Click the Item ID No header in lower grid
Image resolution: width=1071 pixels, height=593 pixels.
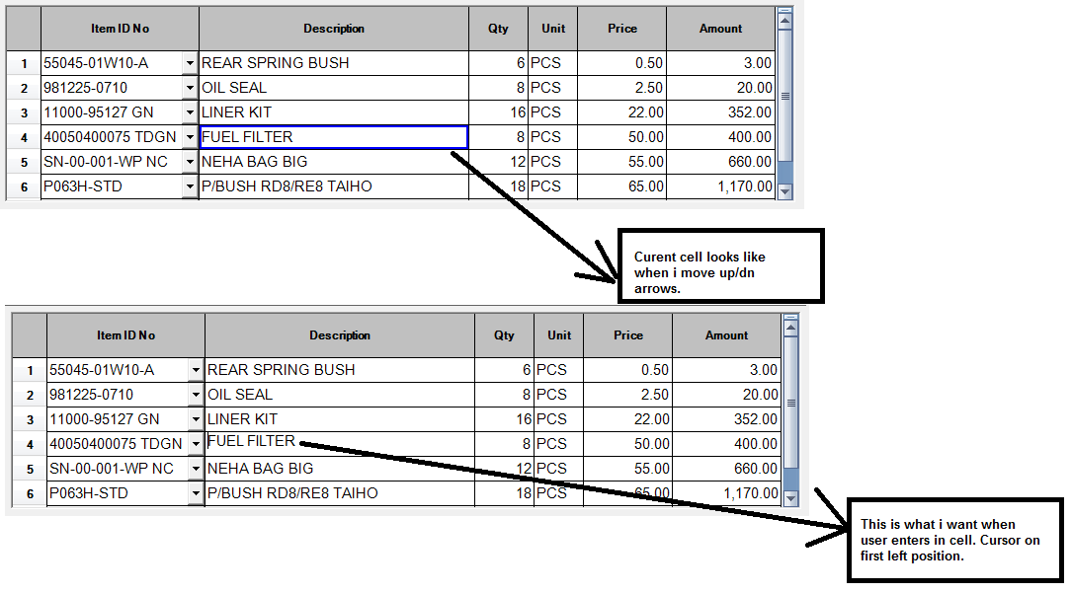pyautogui.click(x=126, y=335)
